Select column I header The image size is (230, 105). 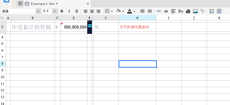click(169, 18)
